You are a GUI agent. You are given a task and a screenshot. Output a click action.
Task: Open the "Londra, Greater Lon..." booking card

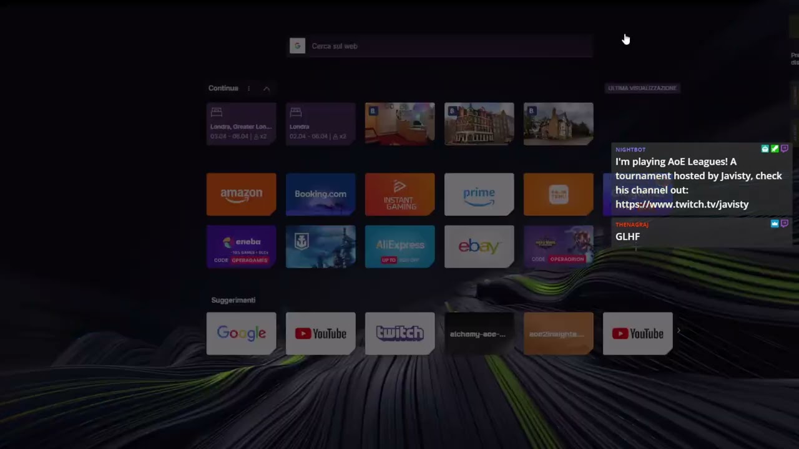[x=241, y=124]
